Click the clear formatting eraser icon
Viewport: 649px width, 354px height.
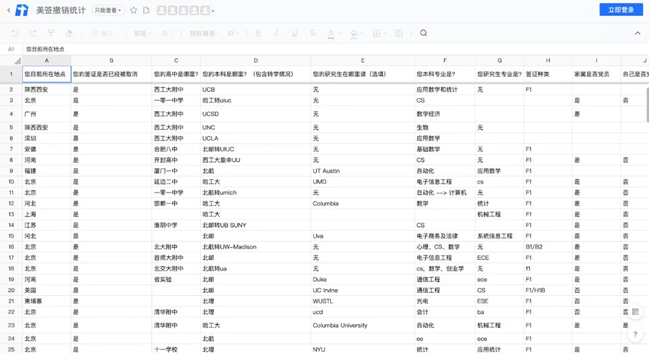[69, 33]
